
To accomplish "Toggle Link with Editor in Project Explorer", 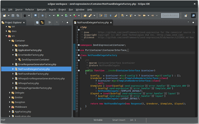I will [42, 22].
